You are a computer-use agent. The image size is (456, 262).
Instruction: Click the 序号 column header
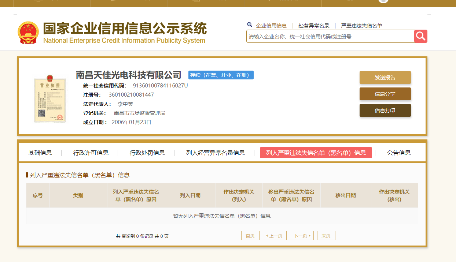[38, 195]
